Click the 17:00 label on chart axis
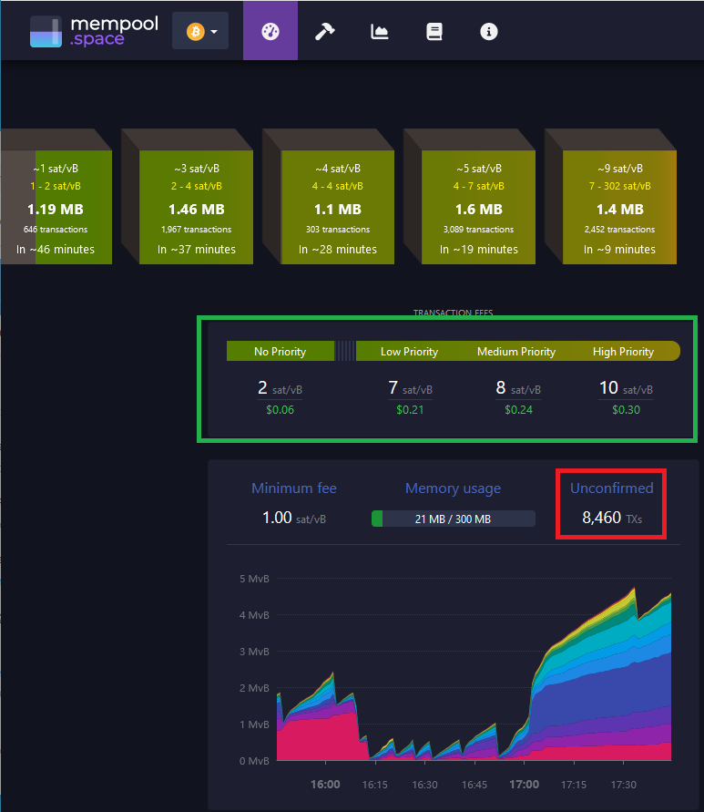 [x=524, y=784]
